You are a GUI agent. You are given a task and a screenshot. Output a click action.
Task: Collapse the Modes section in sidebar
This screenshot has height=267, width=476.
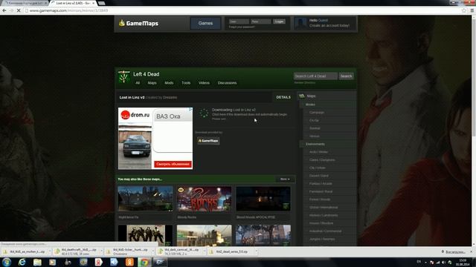pyautogui.click(x=310, y=105)
